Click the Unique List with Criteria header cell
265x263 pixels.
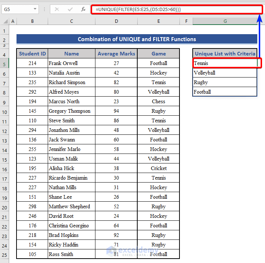pyautogui.click(x=225, y=54)
